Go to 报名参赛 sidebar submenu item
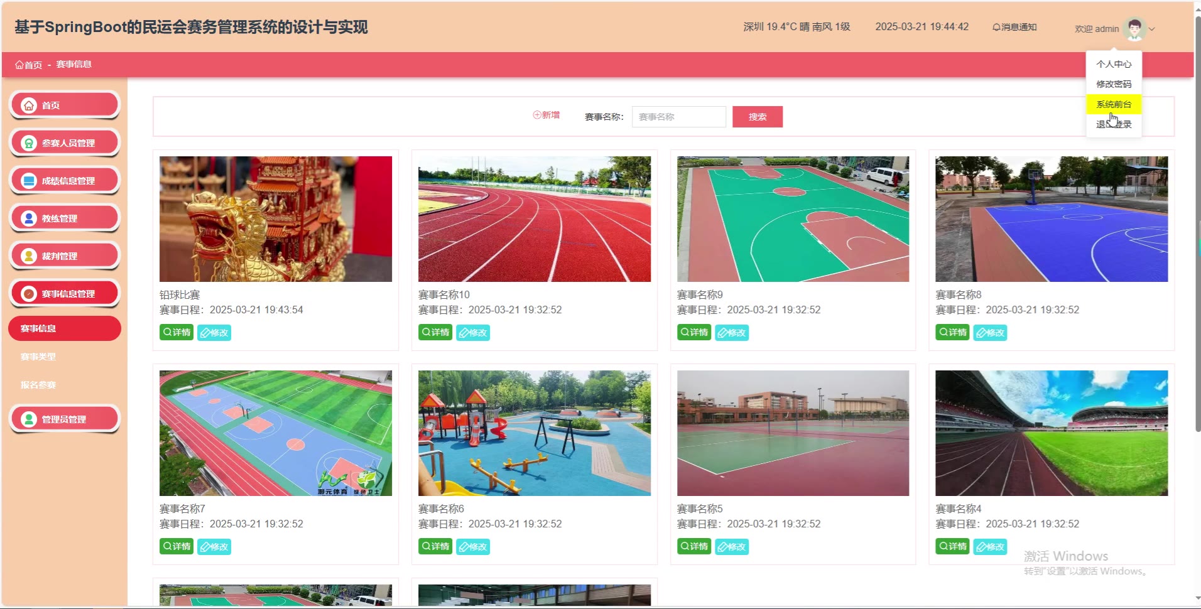The width and height of the screenshot is (1201, 609). [x=65, y=385]
